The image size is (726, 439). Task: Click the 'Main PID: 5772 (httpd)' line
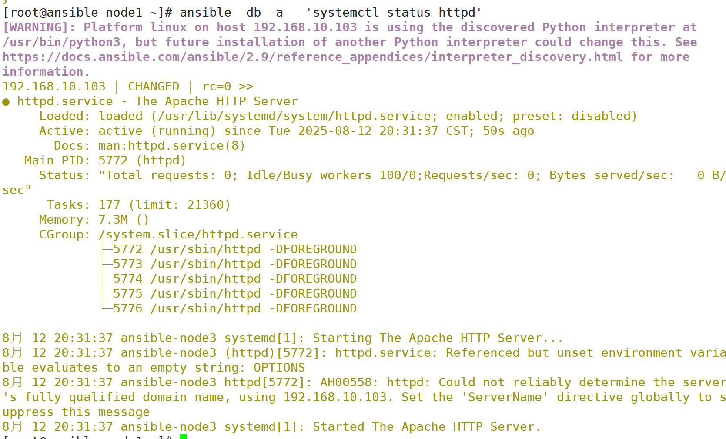(x=105, y=161)
